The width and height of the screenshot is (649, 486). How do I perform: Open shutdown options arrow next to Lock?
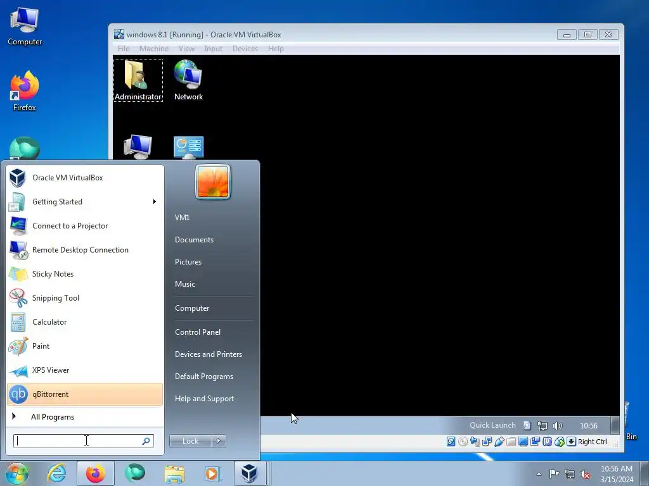pyautogui.click(x=219, y=441)
